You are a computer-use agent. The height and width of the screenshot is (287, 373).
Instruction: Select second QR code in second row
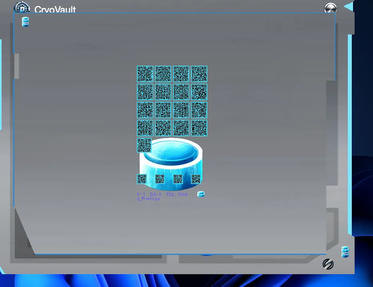click(x=163, y=92)
